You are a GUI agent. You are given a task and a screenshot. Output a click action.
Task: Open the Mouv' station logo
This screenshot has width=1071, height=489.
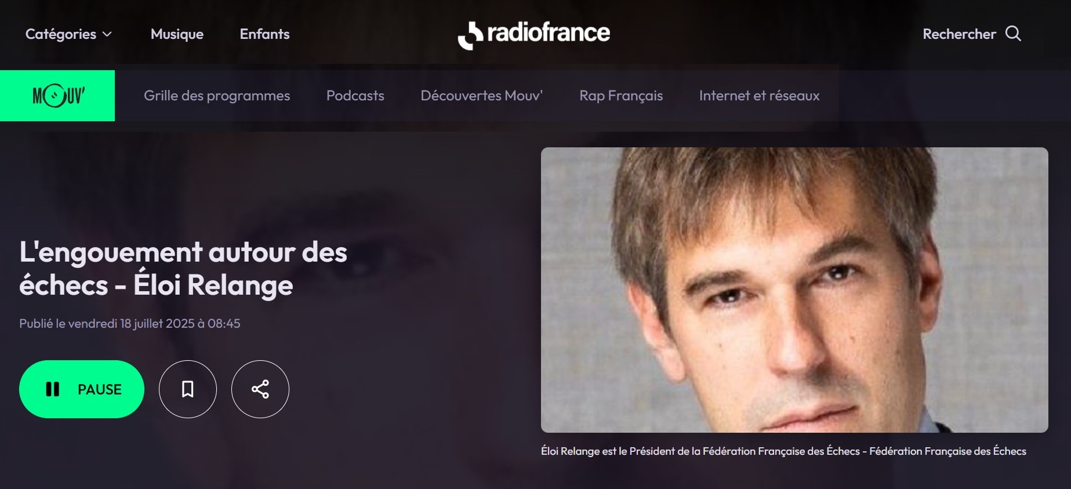point(57,96)
